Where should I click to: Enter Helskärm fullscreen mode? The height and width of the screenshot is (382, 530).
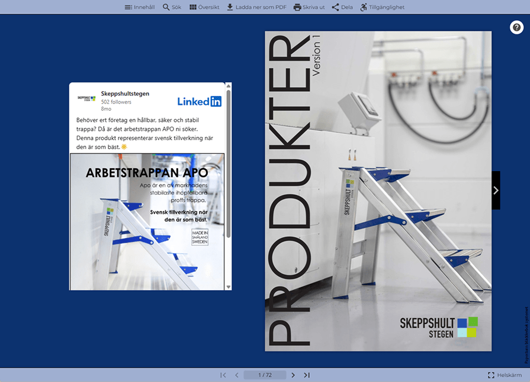(x=505, y=375)
